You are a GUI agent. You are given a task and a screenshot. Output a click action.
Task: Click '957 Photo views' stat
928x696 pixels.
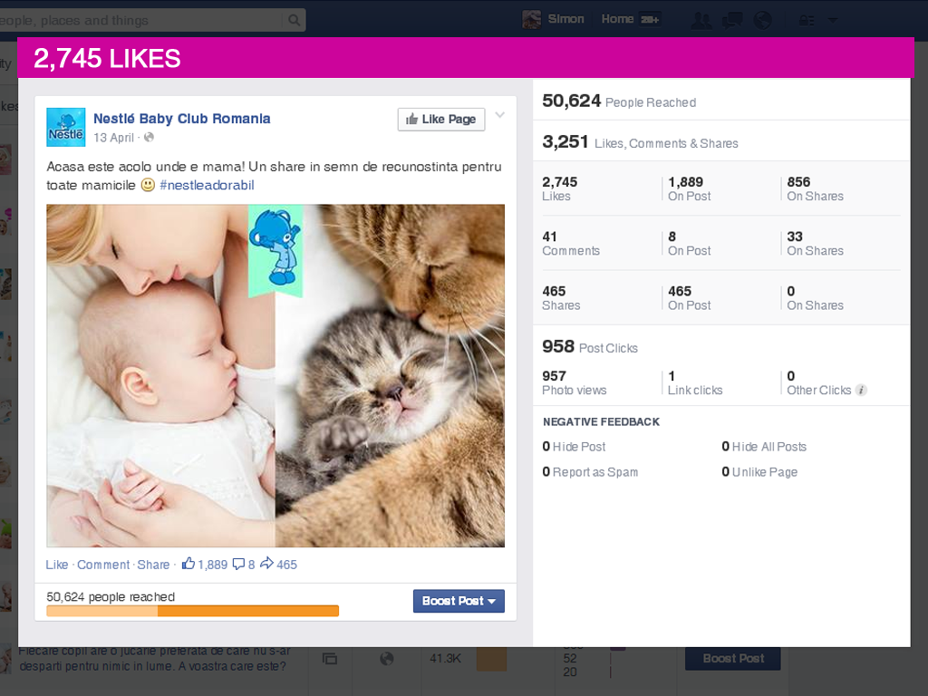coord(574,382)
